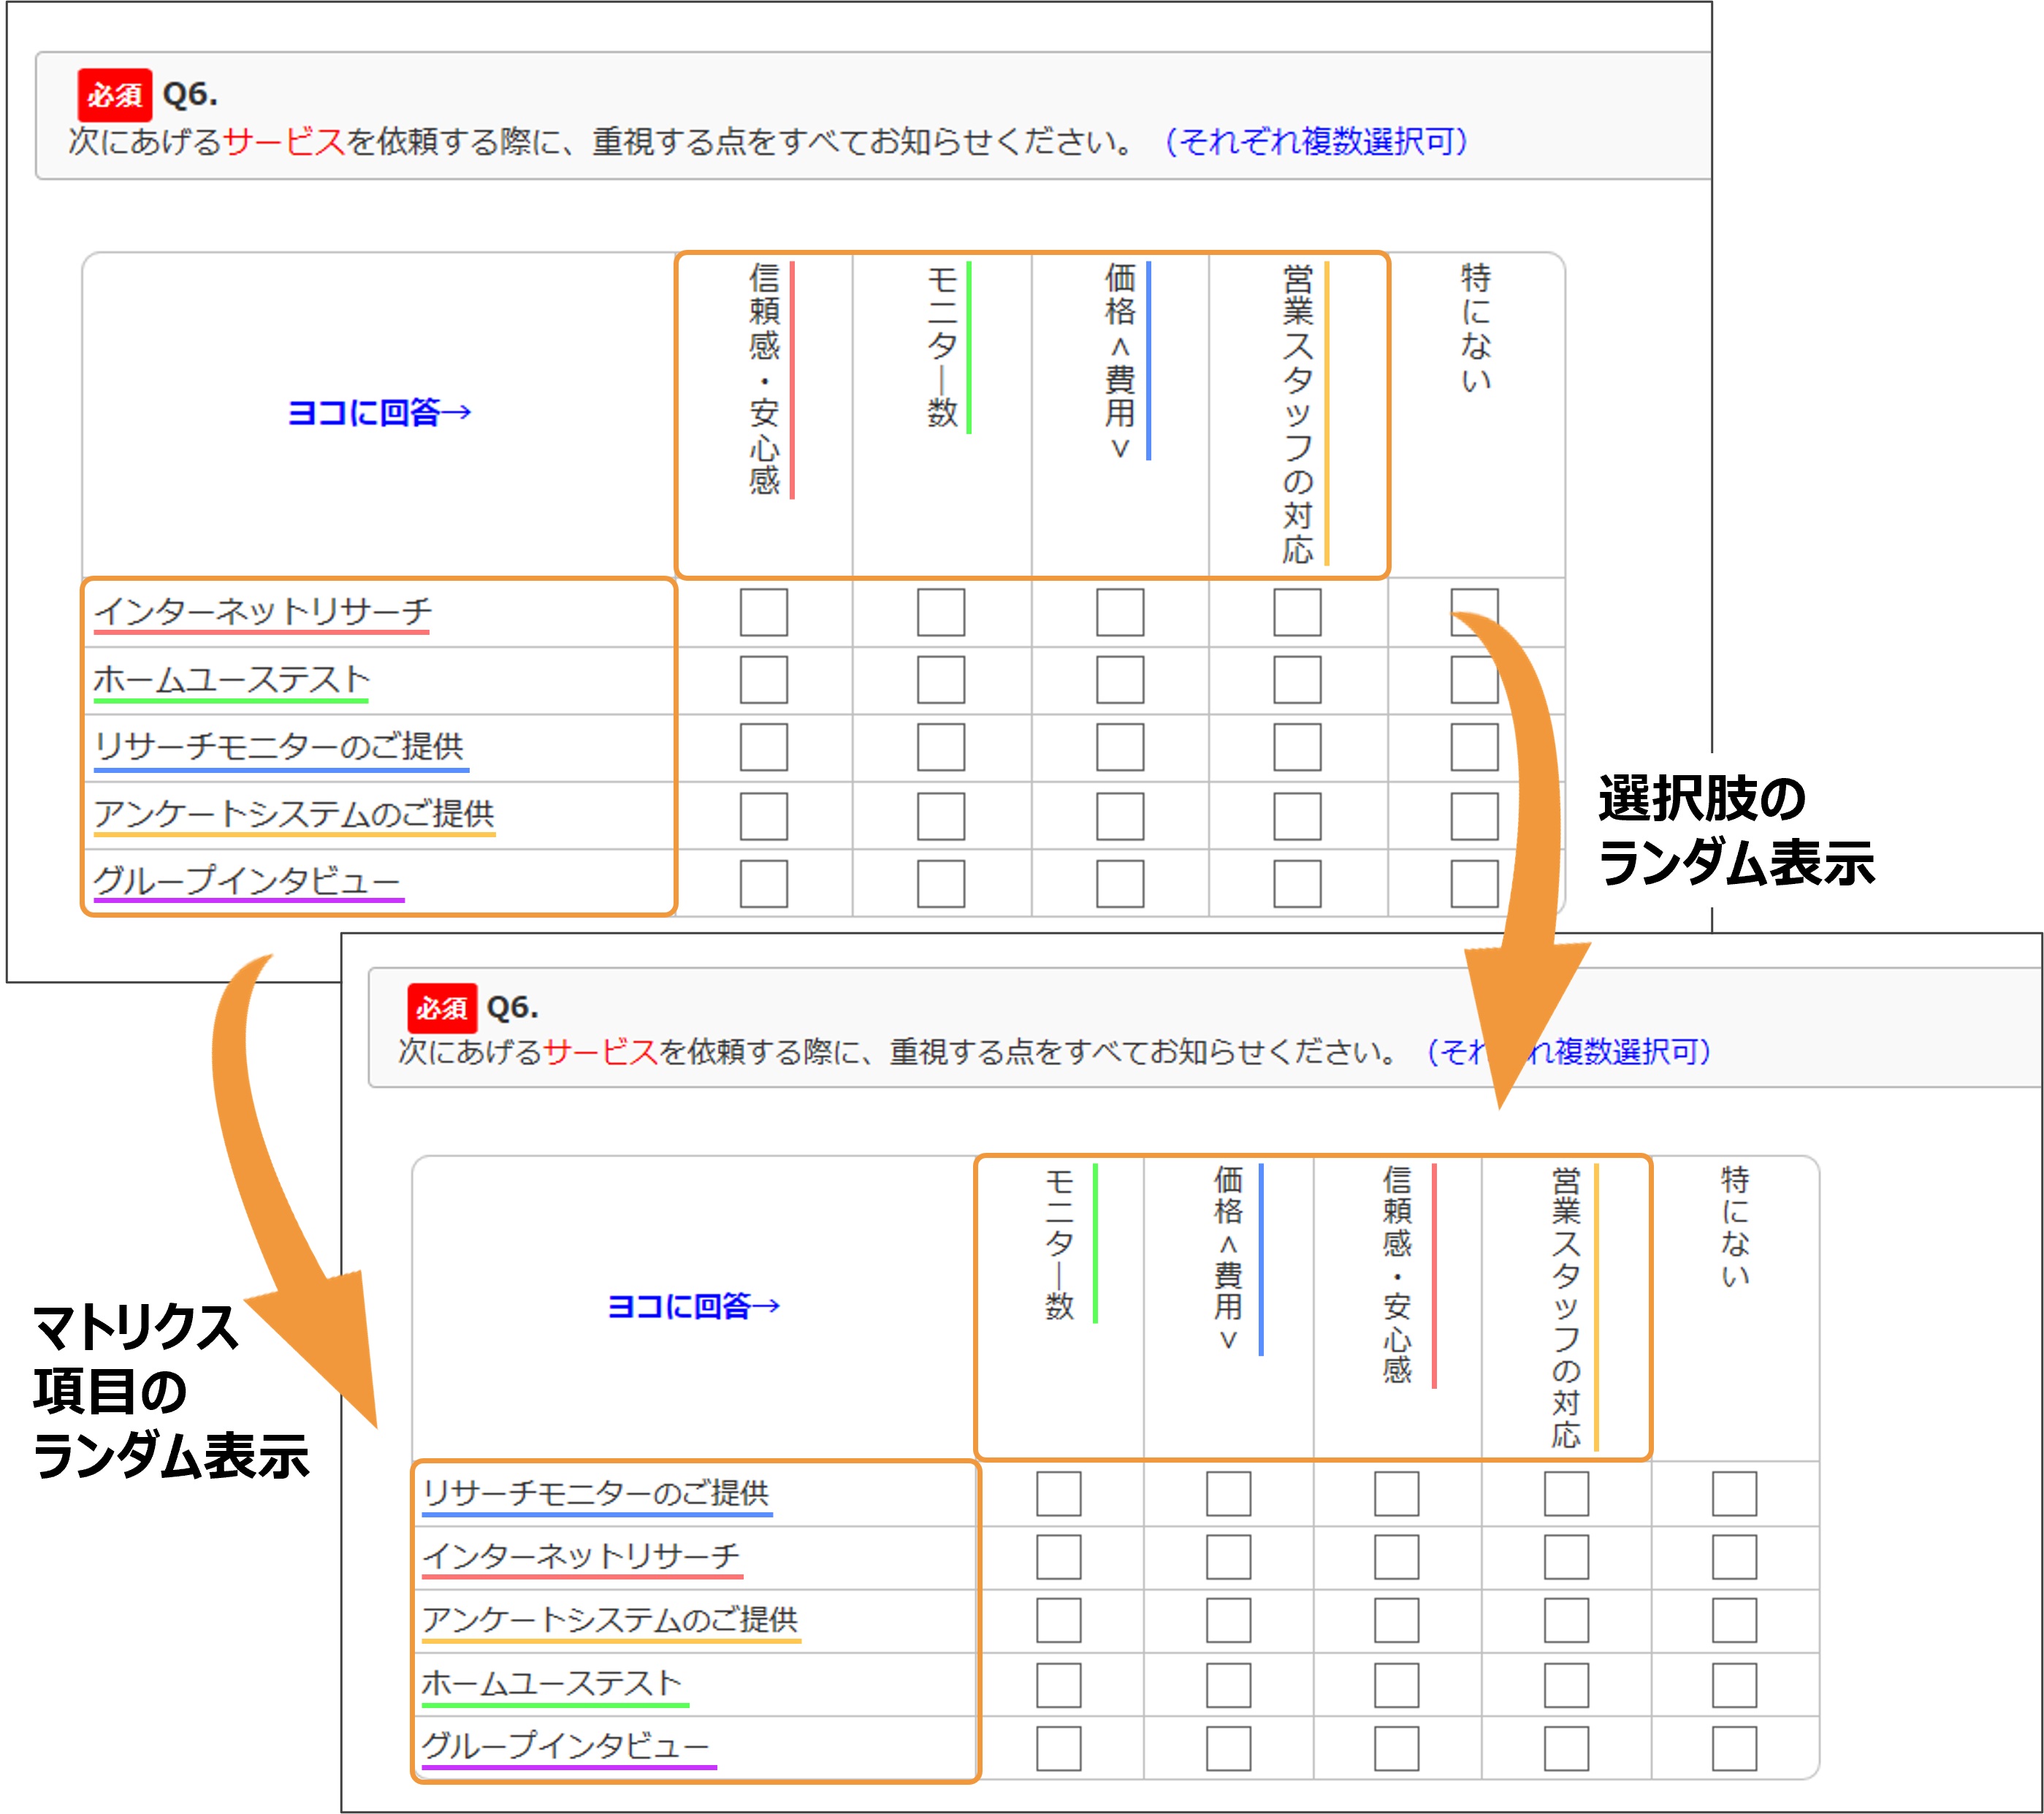Check モニター数 box for リサーチモニターのご提供 in bottom table
Screen dimensions: 2044x1814
click(1058, 1494)
